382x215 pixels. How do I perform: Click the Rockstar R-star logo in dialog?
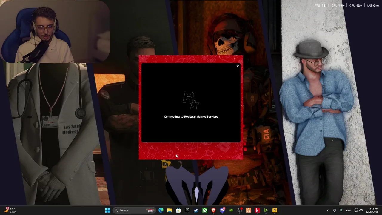coord(191,100)
